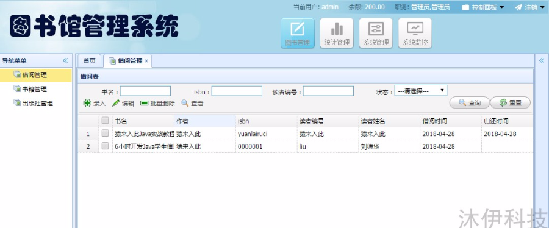Open the 系统管理 settings icon
This screenshot has height=228, width=549.
click(x=376, y=29)
